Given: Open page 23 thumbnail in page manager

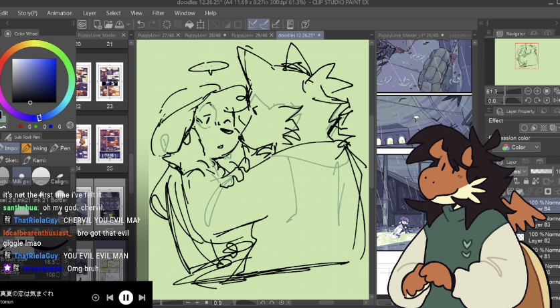Looking at the screenshot, I should 110,82.
